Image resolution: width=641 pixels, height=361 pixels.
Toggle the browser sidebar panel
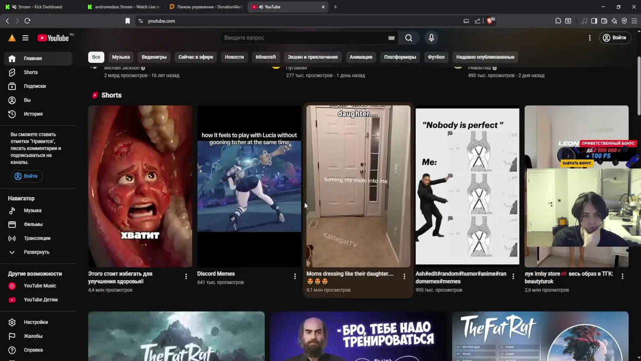click(594, 21)
